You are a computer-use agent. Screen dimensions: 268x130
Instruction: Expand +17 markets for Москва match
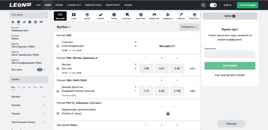click(x=193, y=68)
